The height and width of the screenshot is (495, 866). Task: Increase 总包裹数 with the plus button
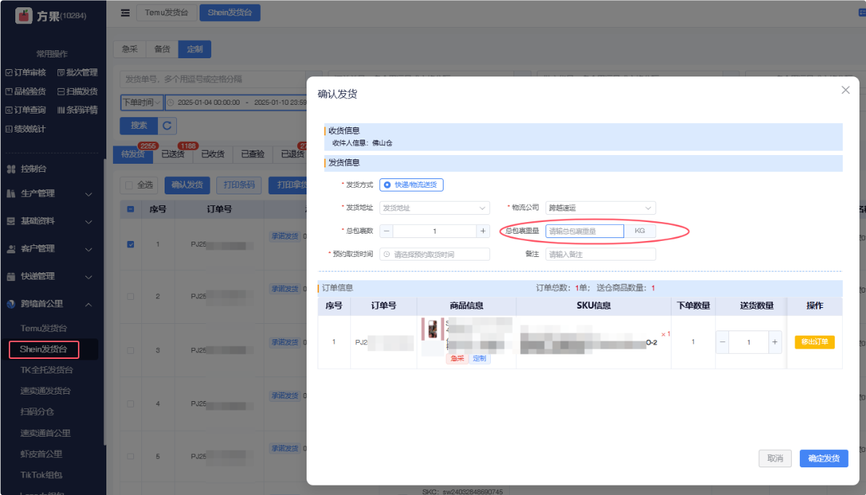coord(482,231)
